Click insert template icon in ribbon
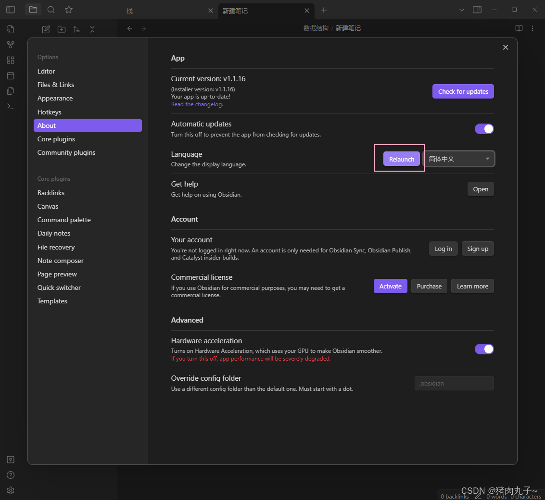The height and width of the screenshot is (500, 545). [11, 91]
